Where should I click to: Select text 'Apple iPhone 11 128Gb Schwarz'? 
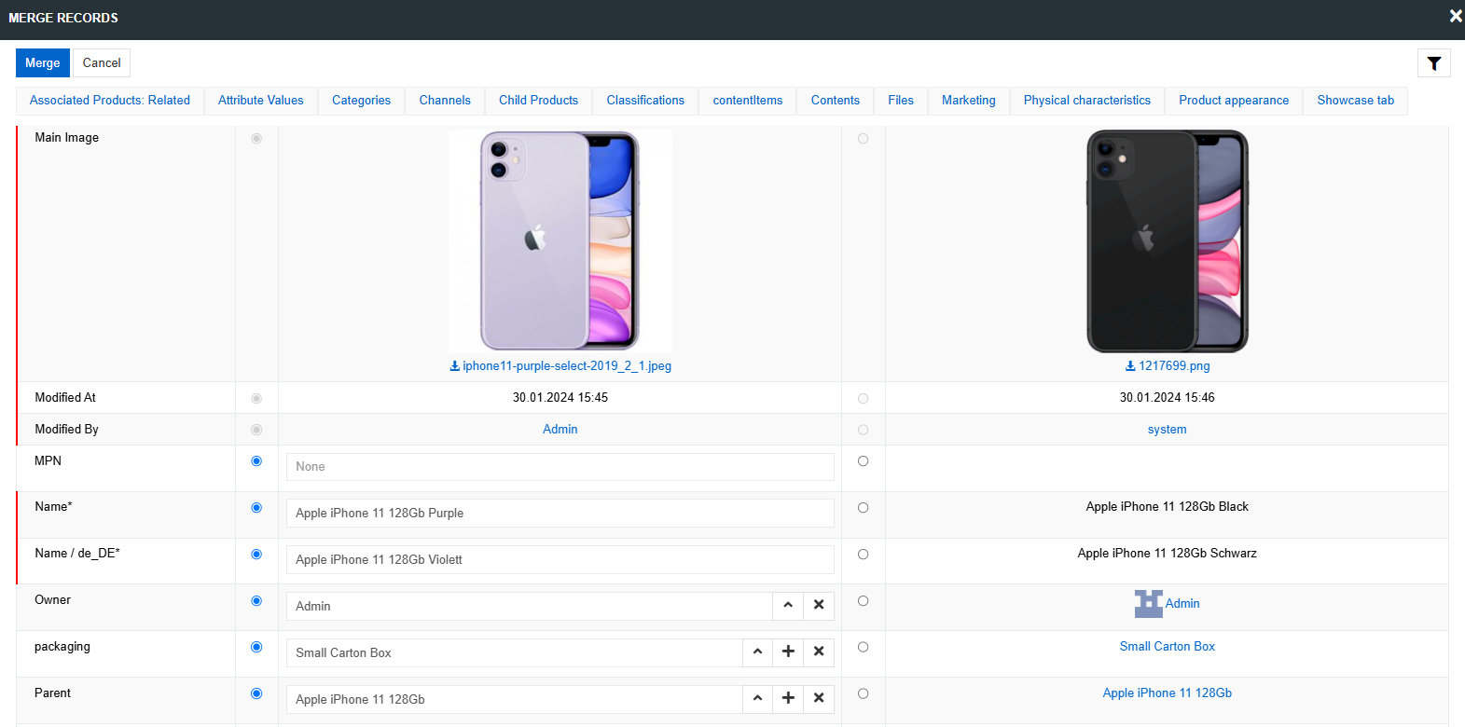1168,554
